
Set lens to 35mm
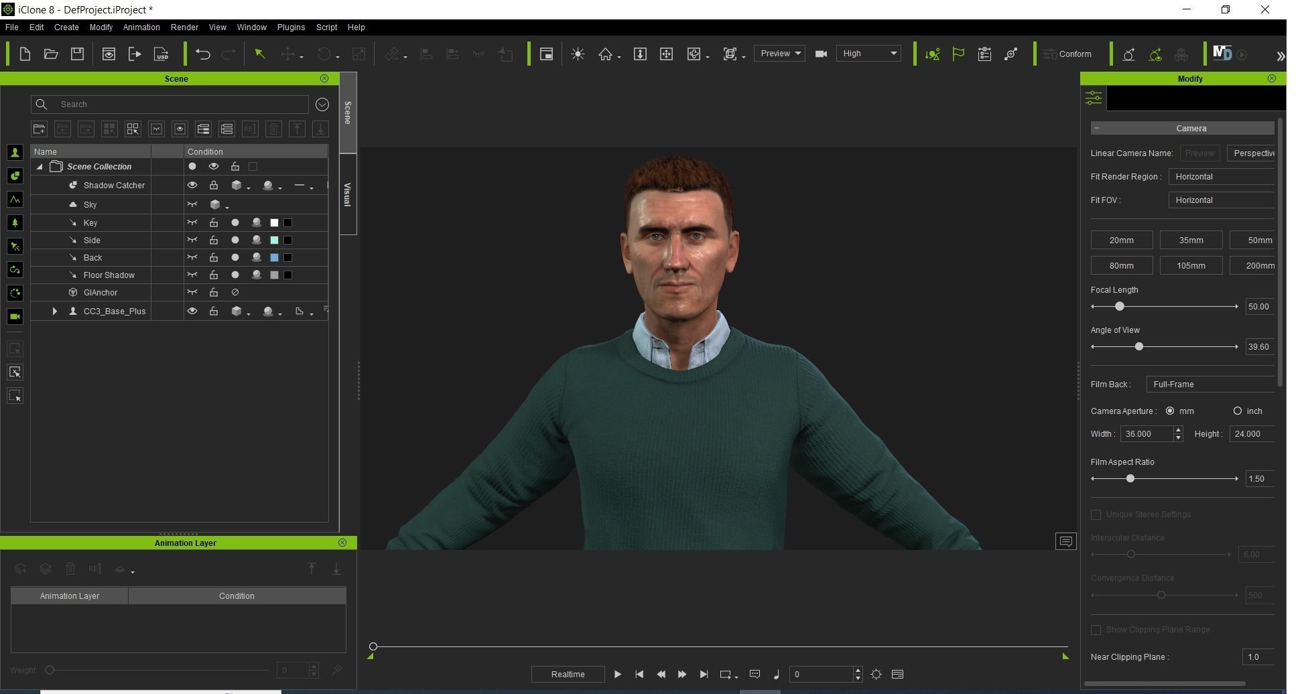pos(1191,240)
